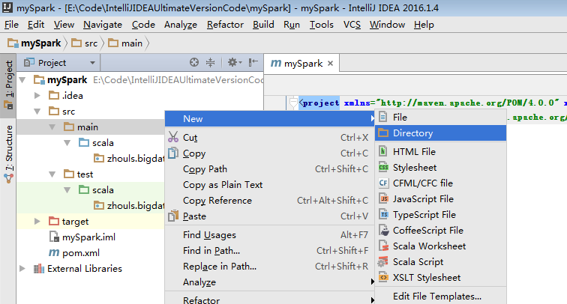The width and height of the screenshot is (567, 304).
Task: Click the mySpark.iml file icon
Action: pos(54,237)
